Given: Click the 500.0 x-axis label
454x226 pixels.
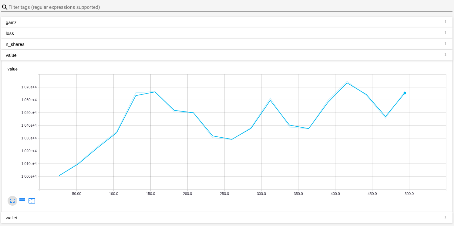Looking at the screenshot, I should 409,194.
